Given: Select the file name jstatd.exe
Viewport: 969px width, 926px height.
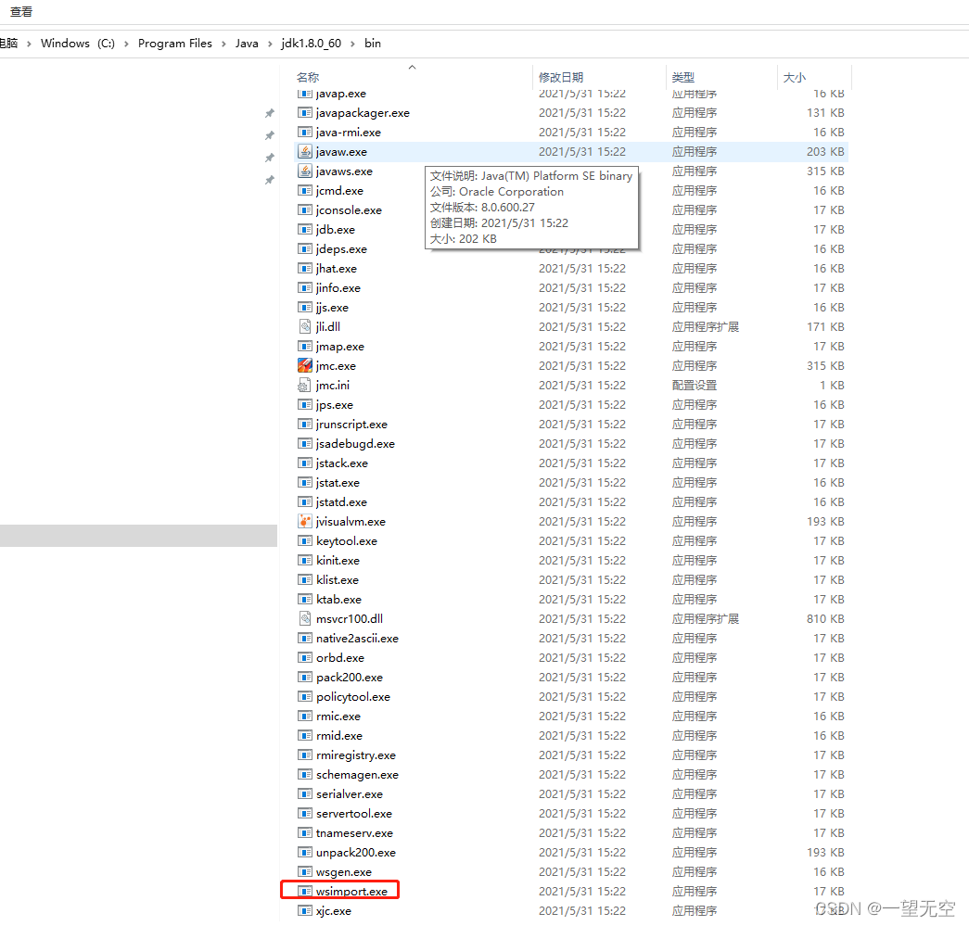Looking at the screenshot, I should [341, 502].
